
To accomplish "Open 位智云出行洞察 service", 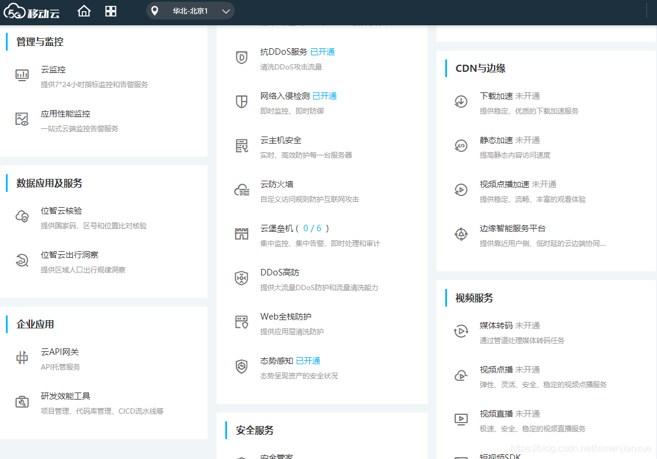I will (x=69, y=255).
